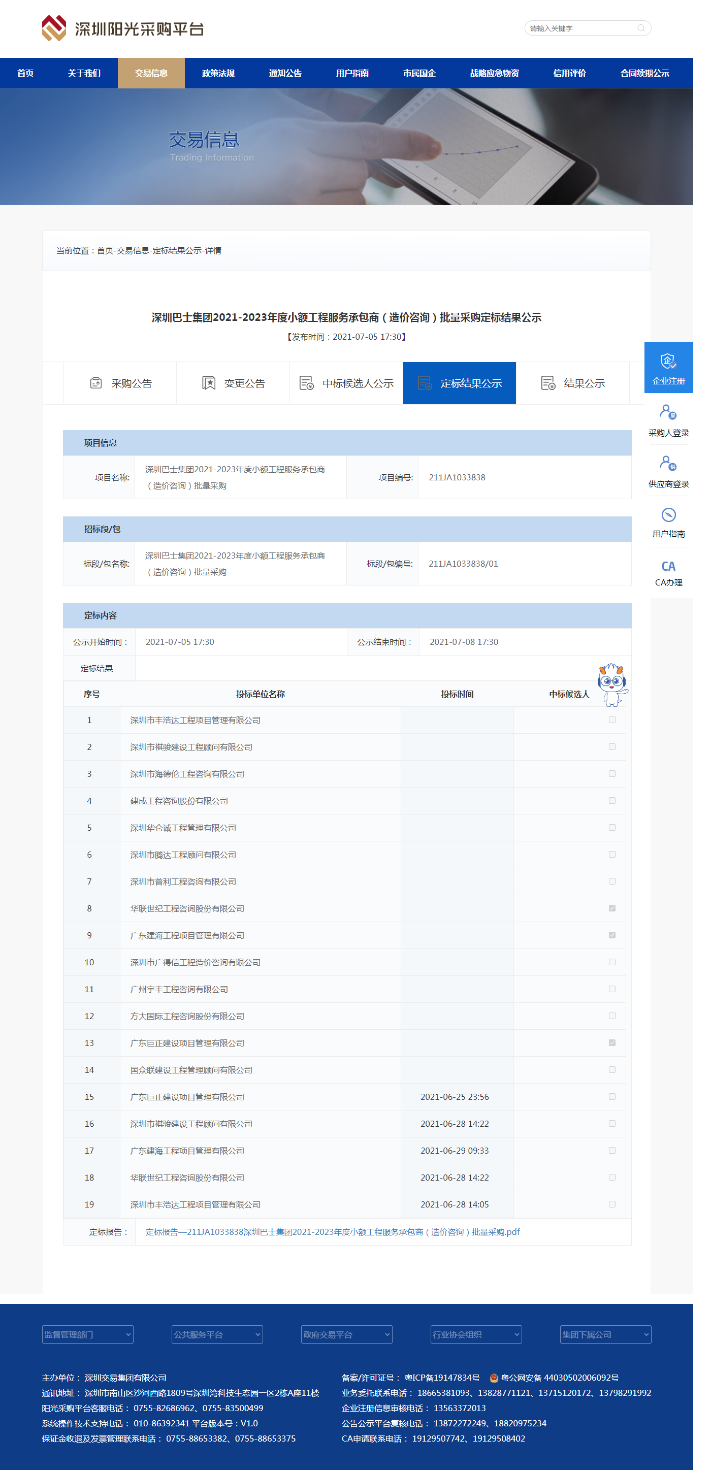Click 粤公网安备 44030502006092号 link
This screenshot has width=711, height=1470.
560,1378
